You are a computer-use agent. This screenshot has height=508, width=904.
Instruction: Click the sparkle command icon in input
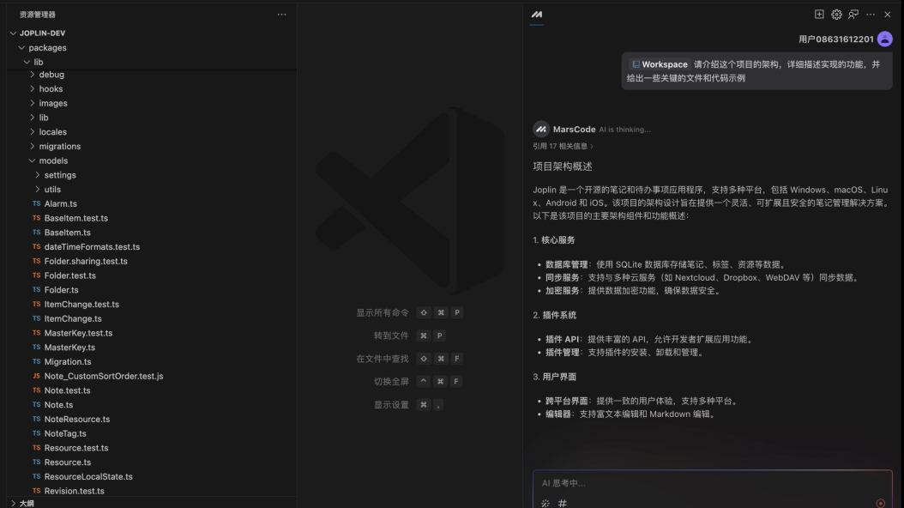(545, 504)
